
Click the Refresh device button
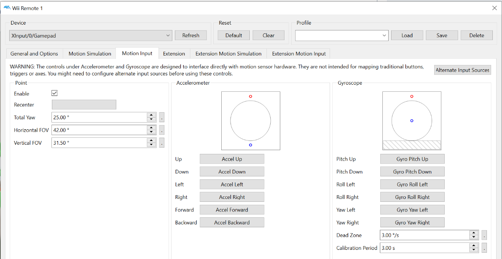(x=191, y=35)
